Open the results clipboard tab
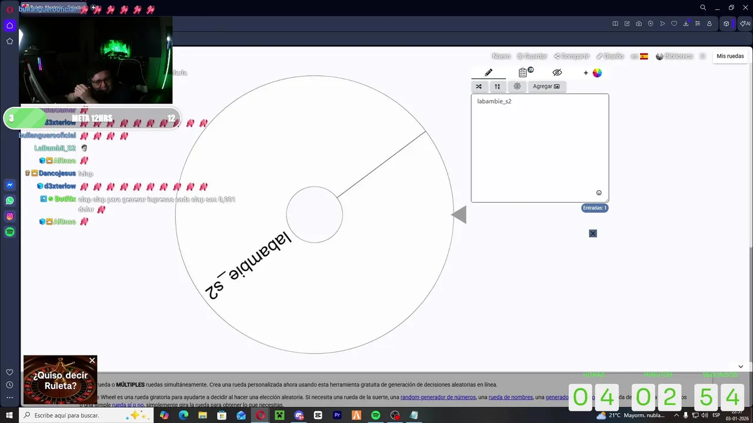 point(524,72)
